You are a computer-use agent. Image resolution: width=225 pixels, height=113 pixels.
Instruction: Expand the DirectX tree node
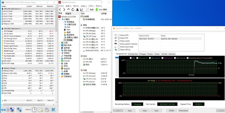point(60,61)
